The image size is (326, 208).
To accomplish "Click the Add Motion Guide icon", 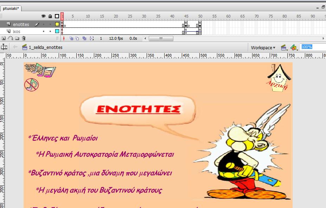I will (11, 38).
